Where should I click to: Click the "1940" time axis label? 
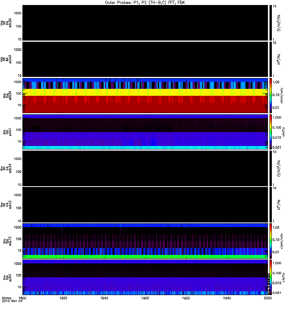(x=227, y=298)
